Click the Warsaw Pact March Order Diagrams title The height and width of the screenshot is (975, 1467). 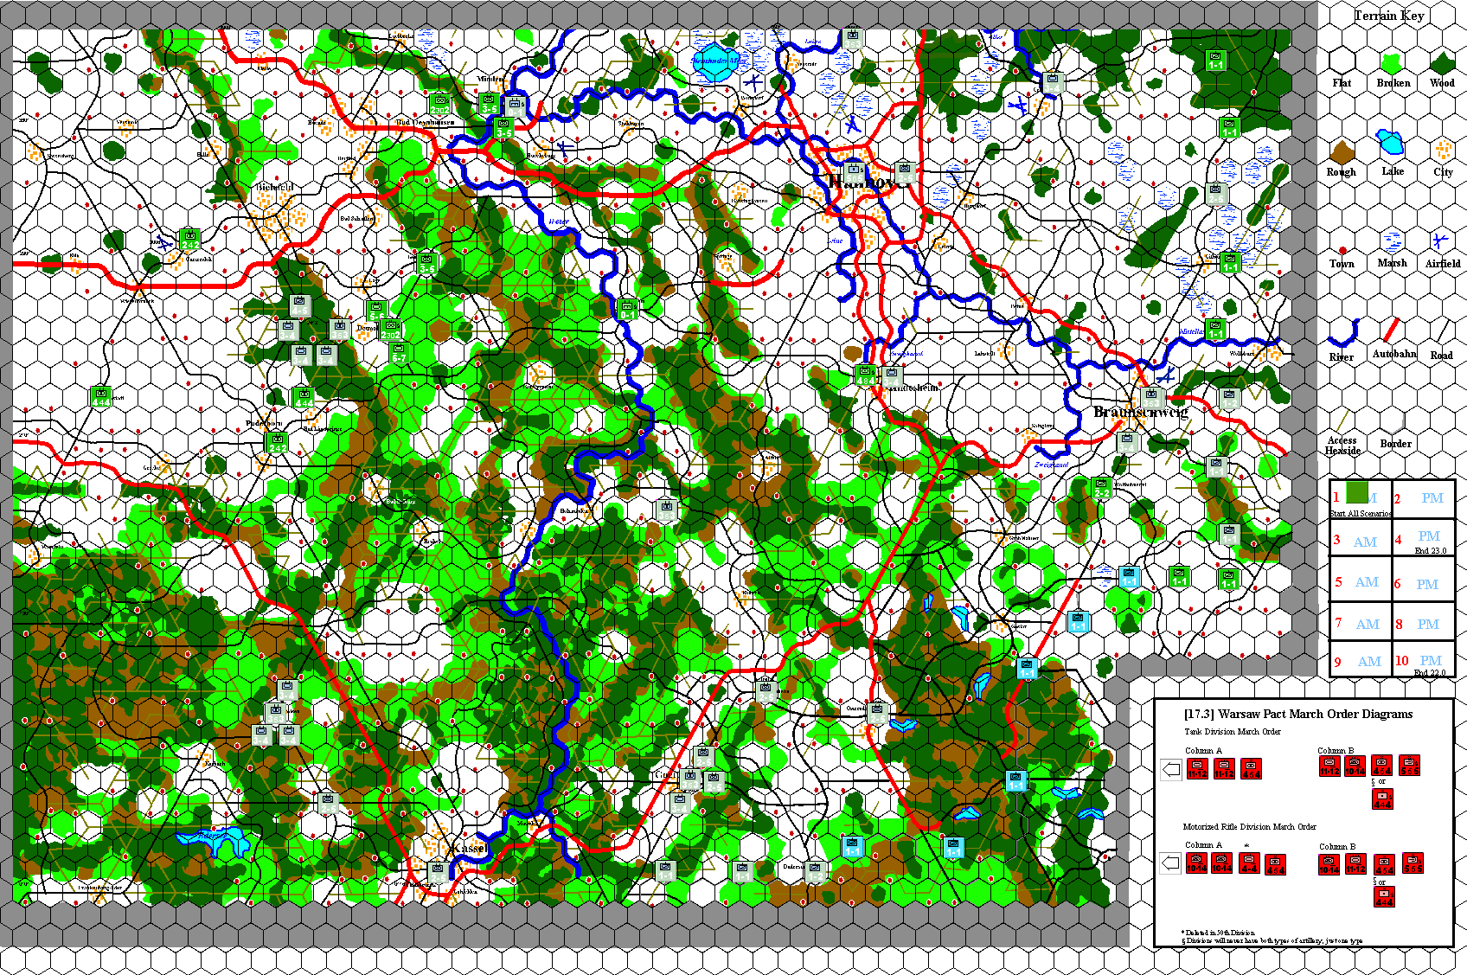tap(1297, 714)
